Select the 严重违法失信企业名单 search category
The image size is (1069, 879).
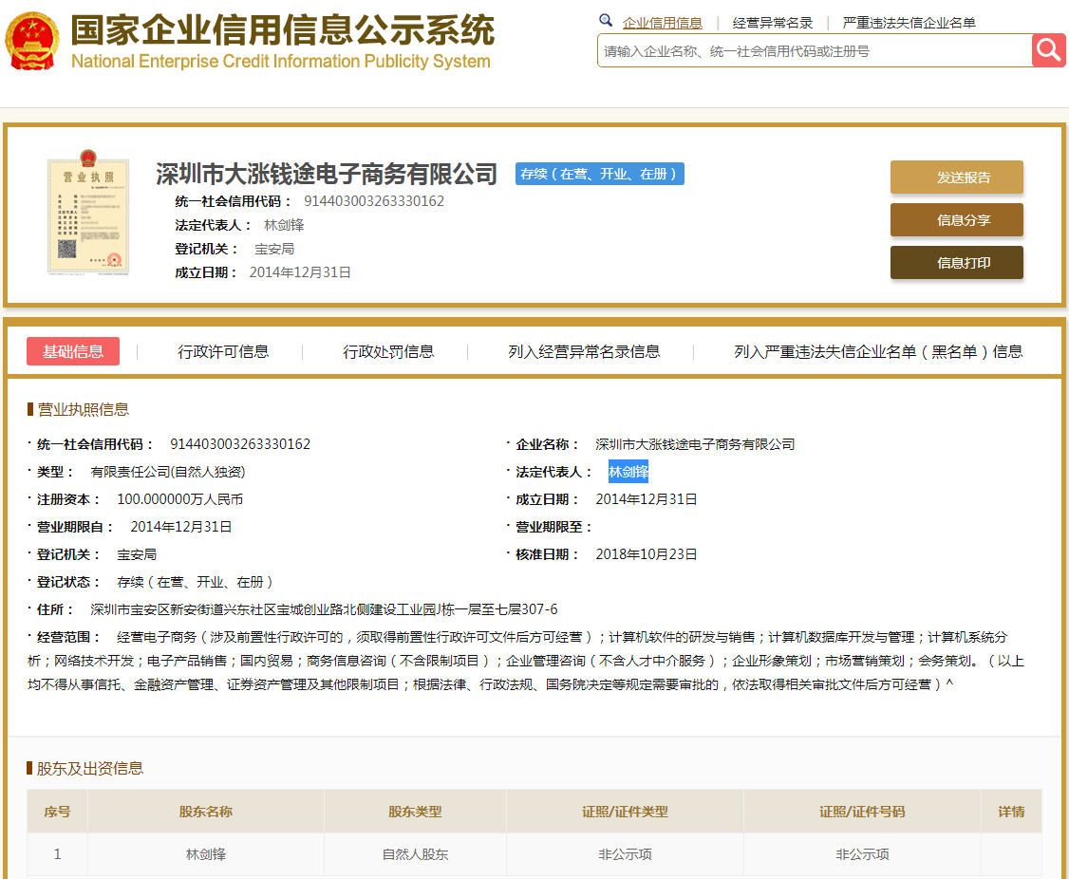tap(909, 23)
